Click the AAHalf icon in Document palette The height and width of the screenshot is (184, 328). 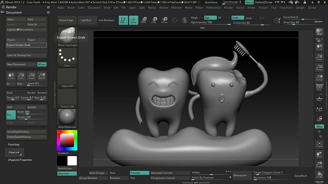coord(42,76)
